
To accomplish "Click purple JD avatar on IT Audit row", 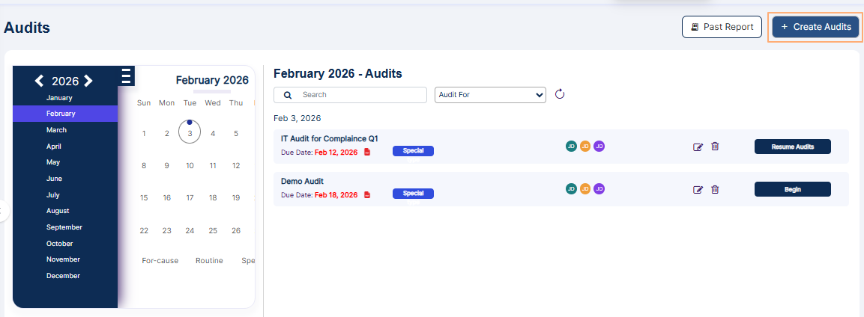I will coord(599,146).
